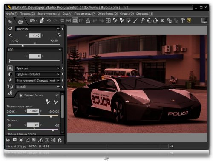Image resolution: width=213 pixels, height=161 pixels.
Task: Open the histogram panel icon
Action: [9, 140]
